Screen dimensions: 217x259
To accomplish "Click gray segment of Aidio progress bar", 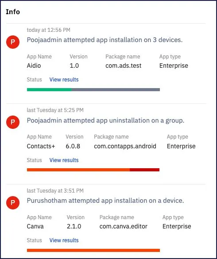I will coord(116,90).
